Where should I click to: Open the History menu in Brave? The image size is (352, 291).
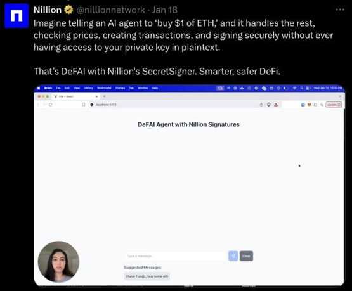pos(88,88)
